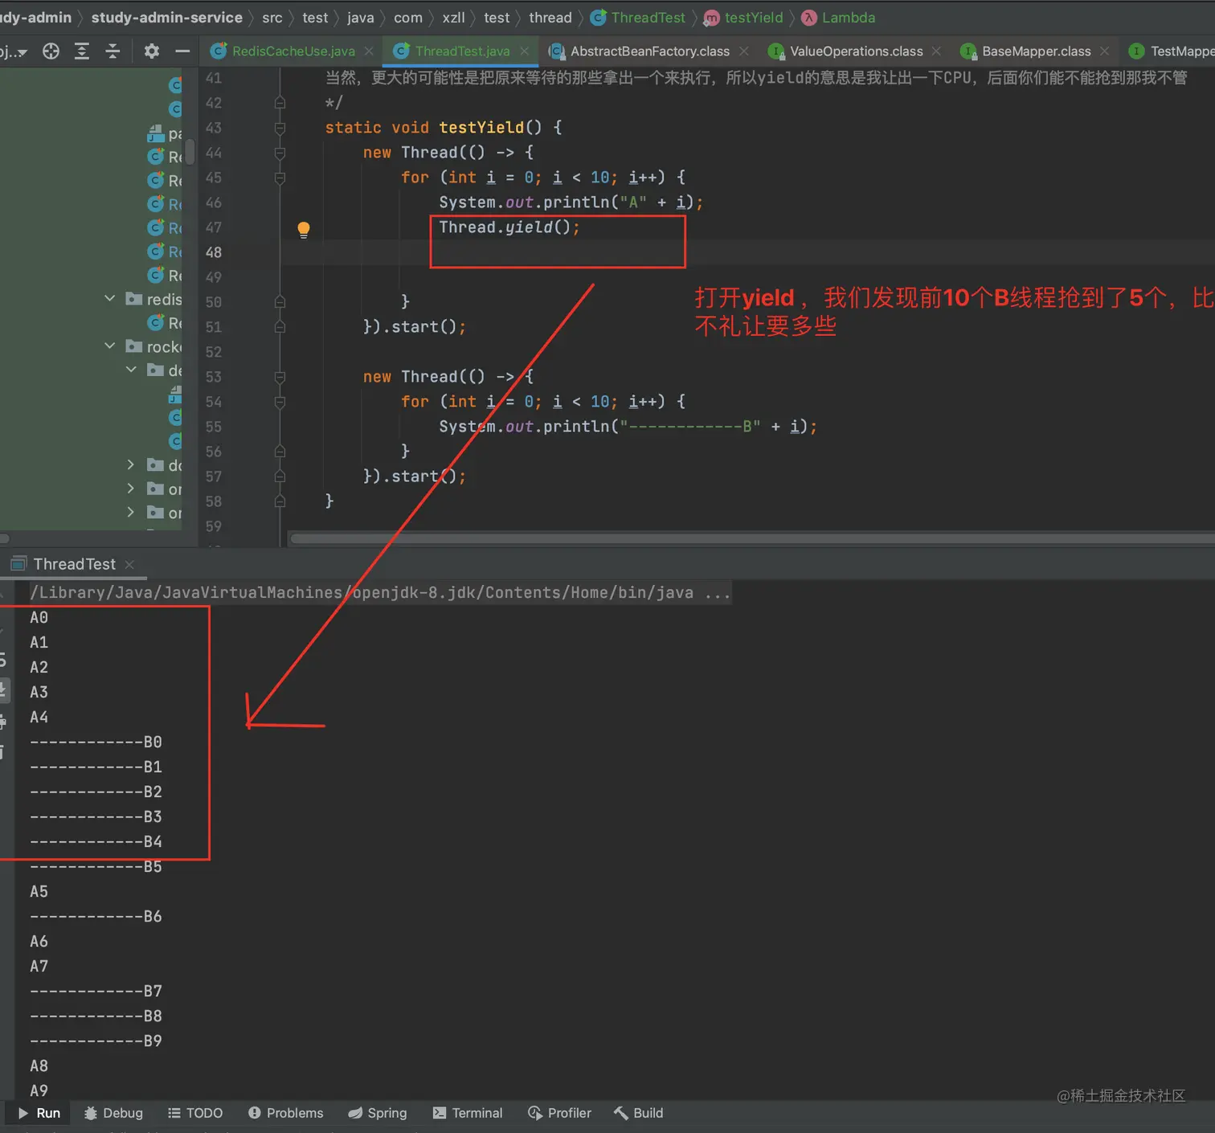
Task: Click the src breadcrumb
Action: [272, 18]
